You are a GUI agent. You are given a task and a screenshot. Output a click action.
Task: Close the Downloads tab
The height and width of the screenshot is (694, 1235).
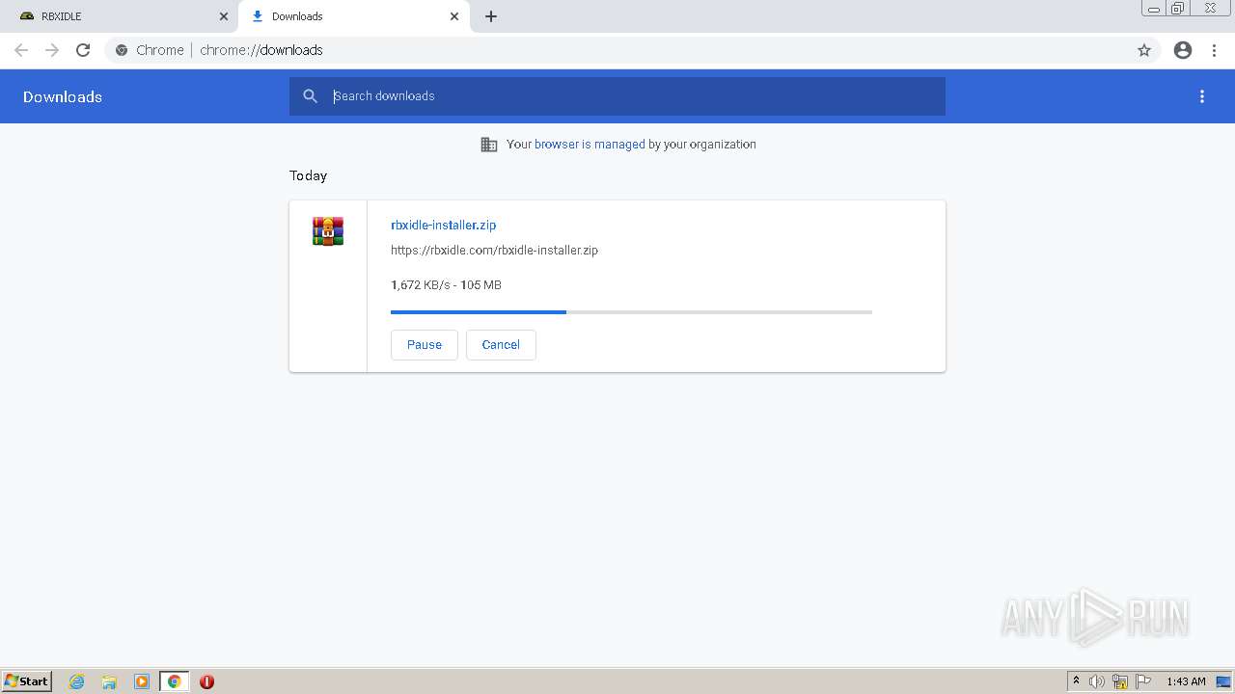pos(454,16)
